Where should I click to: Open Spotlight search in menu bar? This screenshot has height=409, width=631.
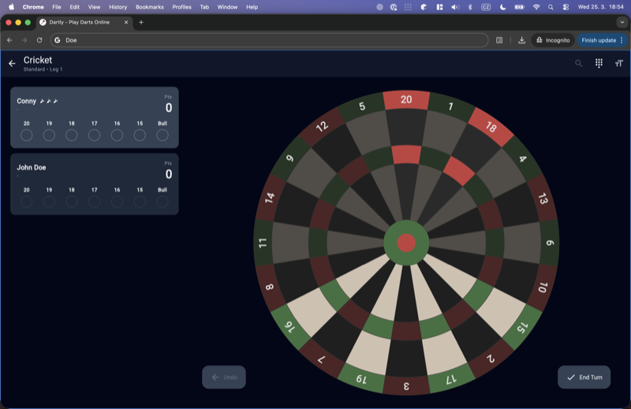point(551,7)
